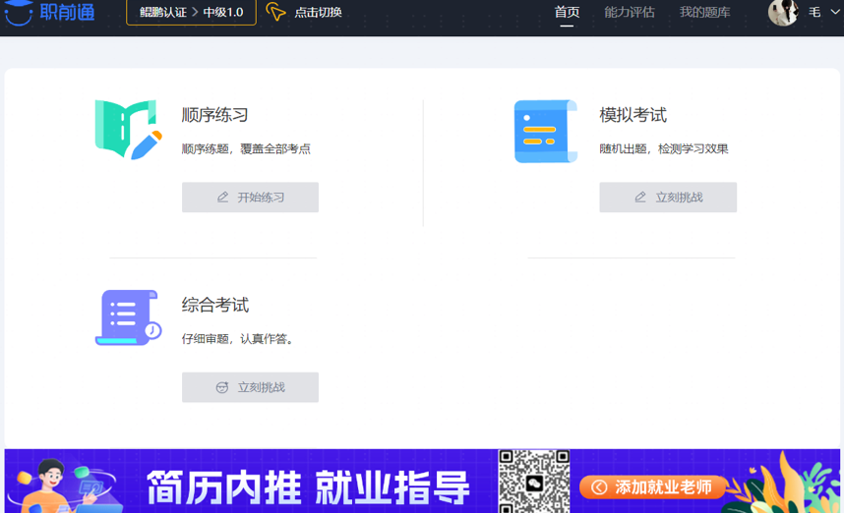Screen dimensions: 844x513
Task: Click the arrow icon in 添加就业老师 button
Action: pos(598,487)
